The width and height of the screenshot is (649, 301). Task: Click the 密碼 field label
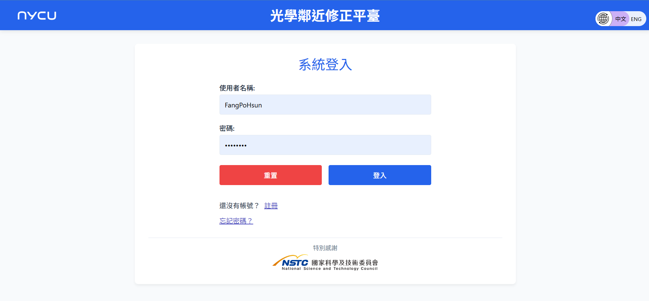[227, 128]
